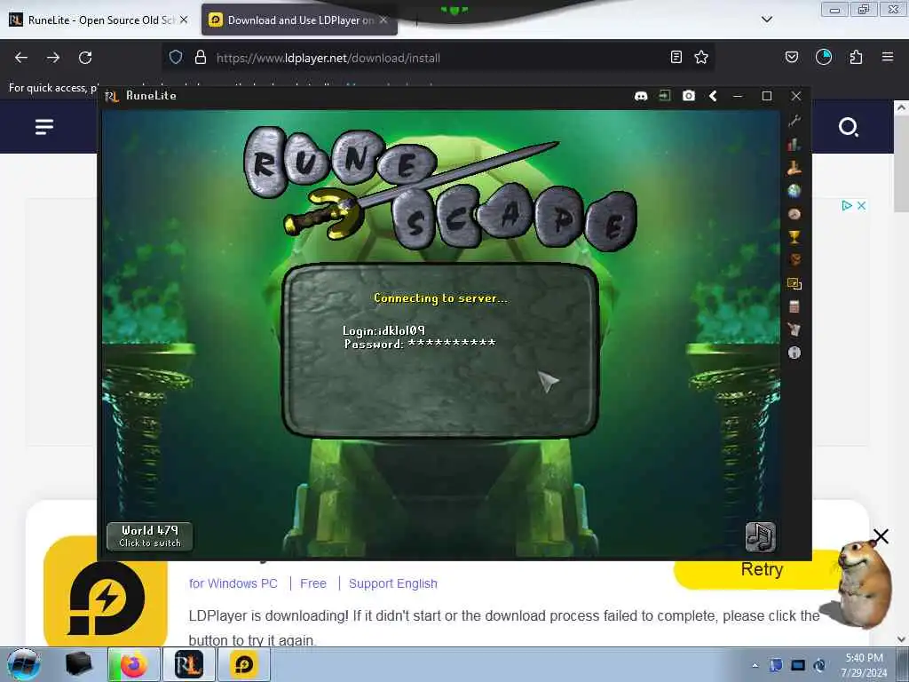909x682 pixels.
Task: Open the XP Tracker bar-chart panel
Action: tap(794, 145)
